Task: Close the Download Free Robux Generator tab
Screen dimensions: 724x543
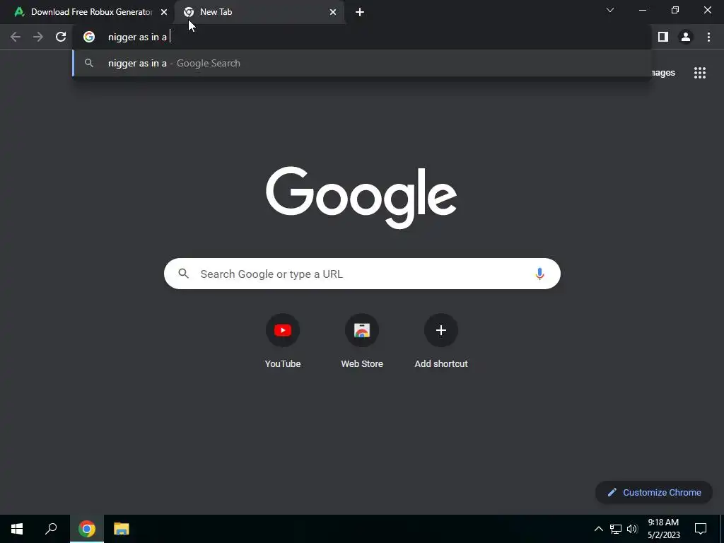Action: (x=164, y=12)
